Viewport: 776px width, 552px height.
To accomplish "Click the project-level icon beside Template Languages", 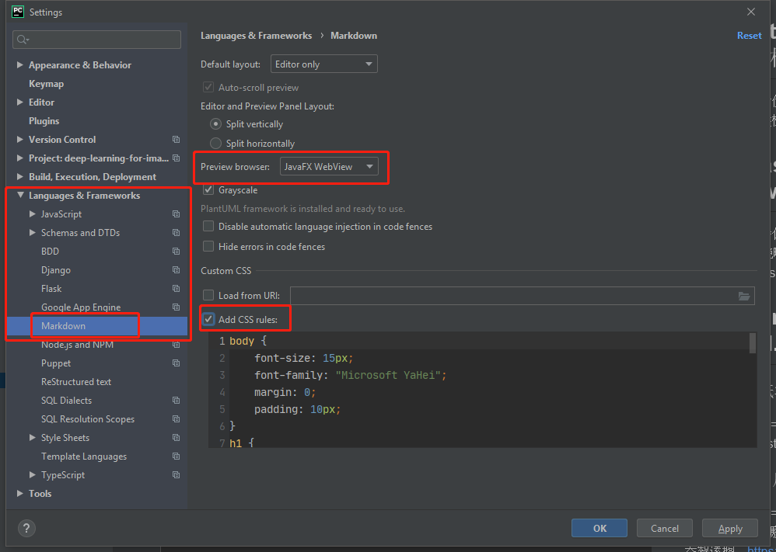I will 177,457.
